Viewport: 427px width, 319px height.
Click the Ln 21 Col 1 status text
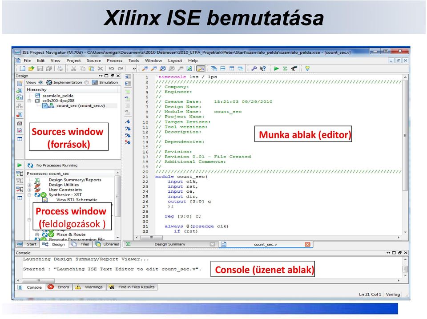370,294
